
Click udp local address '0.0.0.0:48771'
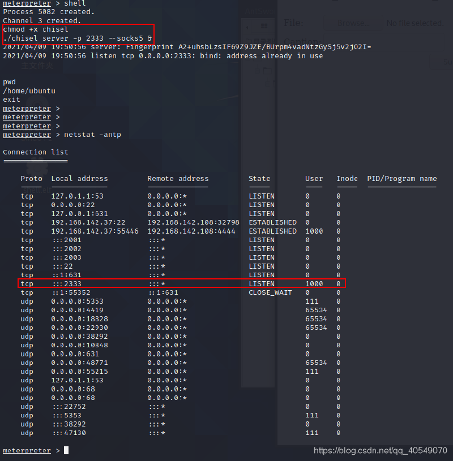(79, 363)
